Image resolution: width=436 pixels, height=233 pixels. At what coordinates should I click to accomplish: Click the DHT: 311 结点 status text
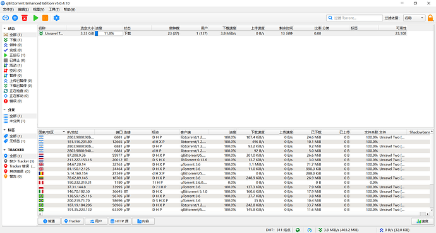pyautogui.click(x=278, y=230)
